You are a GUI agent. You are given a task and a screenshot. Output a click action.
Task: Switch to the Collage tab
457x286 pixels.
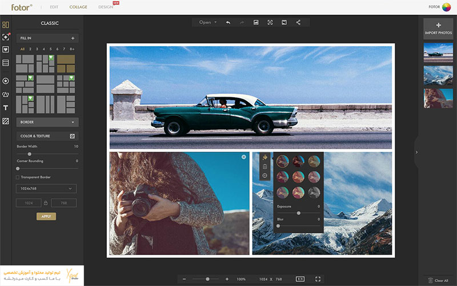[x=78, y=7]
